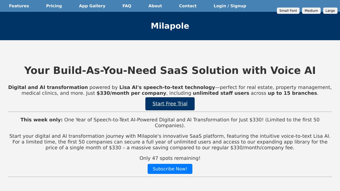
Task: Navigate to the FAQ section
Action: click(x=127, y=6)
